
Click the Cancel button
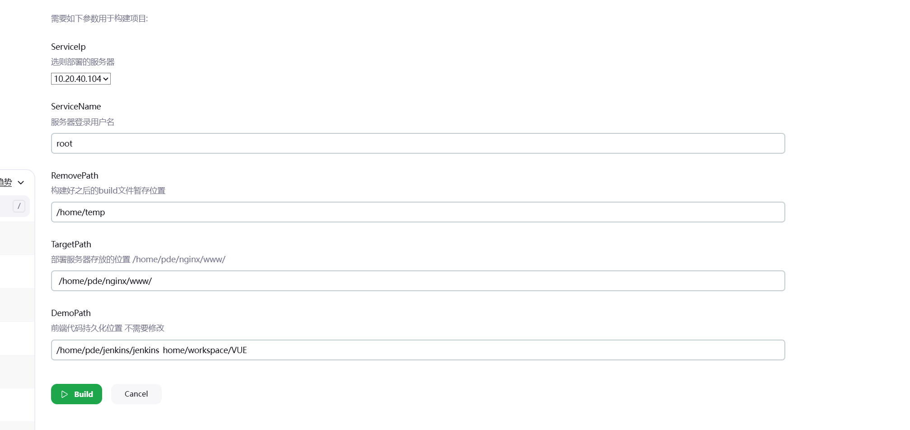point(136,394)
